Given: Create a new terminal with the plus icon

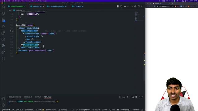Looking at the screenshot, I should (x=127, y=97).
